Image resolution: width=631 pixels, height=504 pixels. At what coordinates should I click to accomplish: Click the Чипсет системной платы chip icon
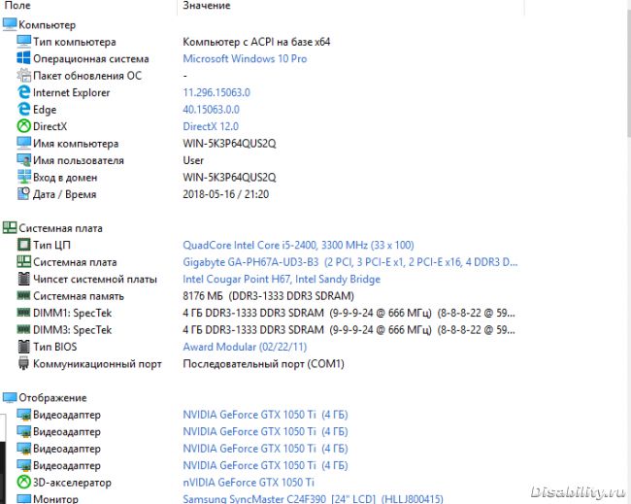pos(23,279)
